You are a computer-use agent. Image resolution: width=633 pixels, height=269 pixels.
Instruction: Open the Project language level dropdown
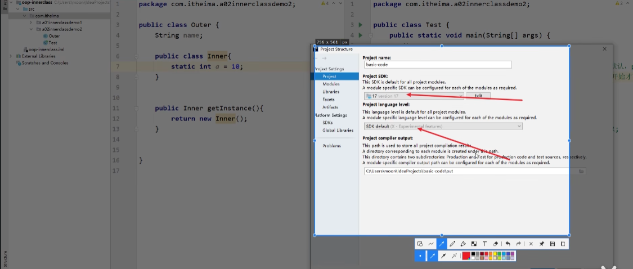[x=443, y=127]
